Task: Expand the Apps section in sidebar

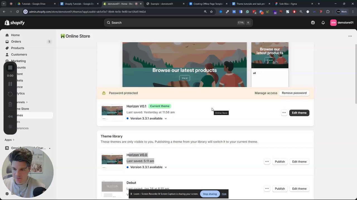Action: click(9, 140)
